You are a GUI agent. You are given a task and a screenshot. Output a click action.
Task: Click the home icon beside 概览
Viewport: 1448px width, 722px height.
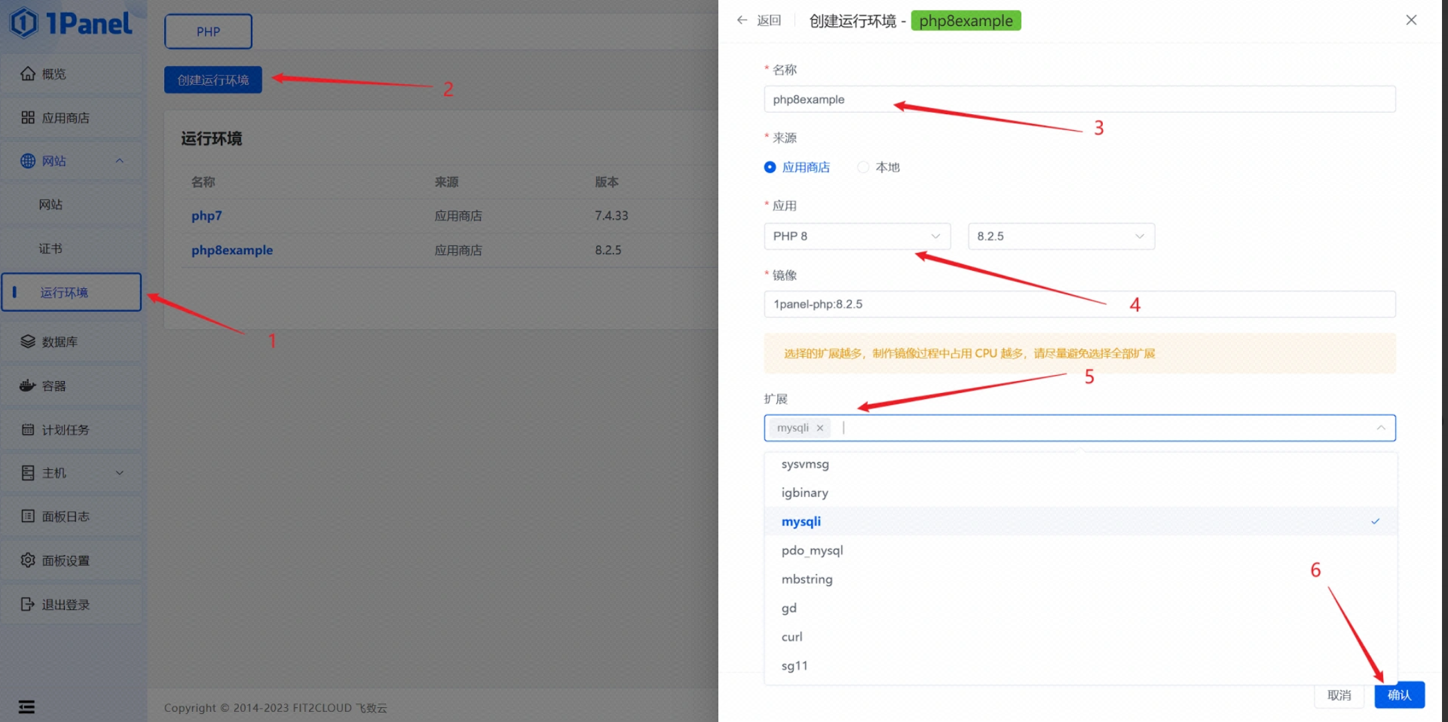[x=27, y=73]
